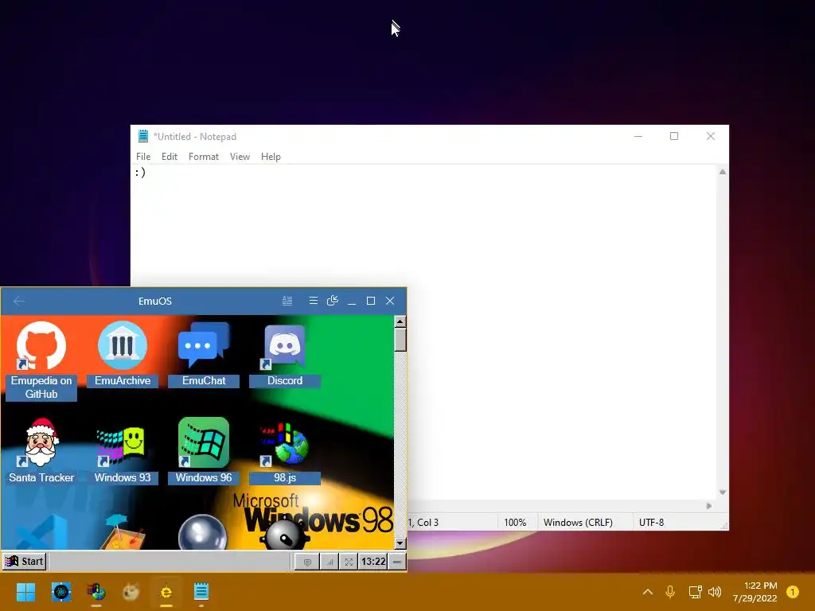Image resolution: width=815 pixels, height=611 pixels.
Task: Click the Windows globe icon on the taskbar
Action: pos(96,592)
